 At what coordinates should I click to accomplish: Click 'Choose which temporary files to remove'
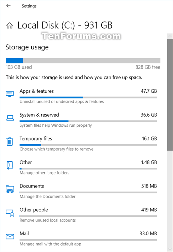pyautogui.click(x=56, y=149)
